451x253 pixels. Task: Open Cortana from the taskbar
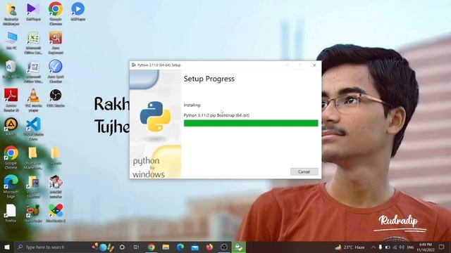122,247
